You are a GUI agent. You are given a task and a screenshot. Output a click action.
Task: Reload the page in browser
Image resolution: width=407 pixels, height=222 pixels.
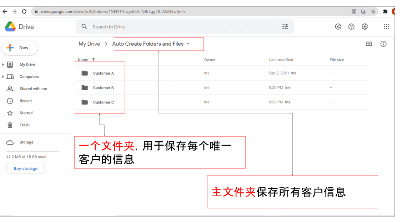click(x=24, y=11)
